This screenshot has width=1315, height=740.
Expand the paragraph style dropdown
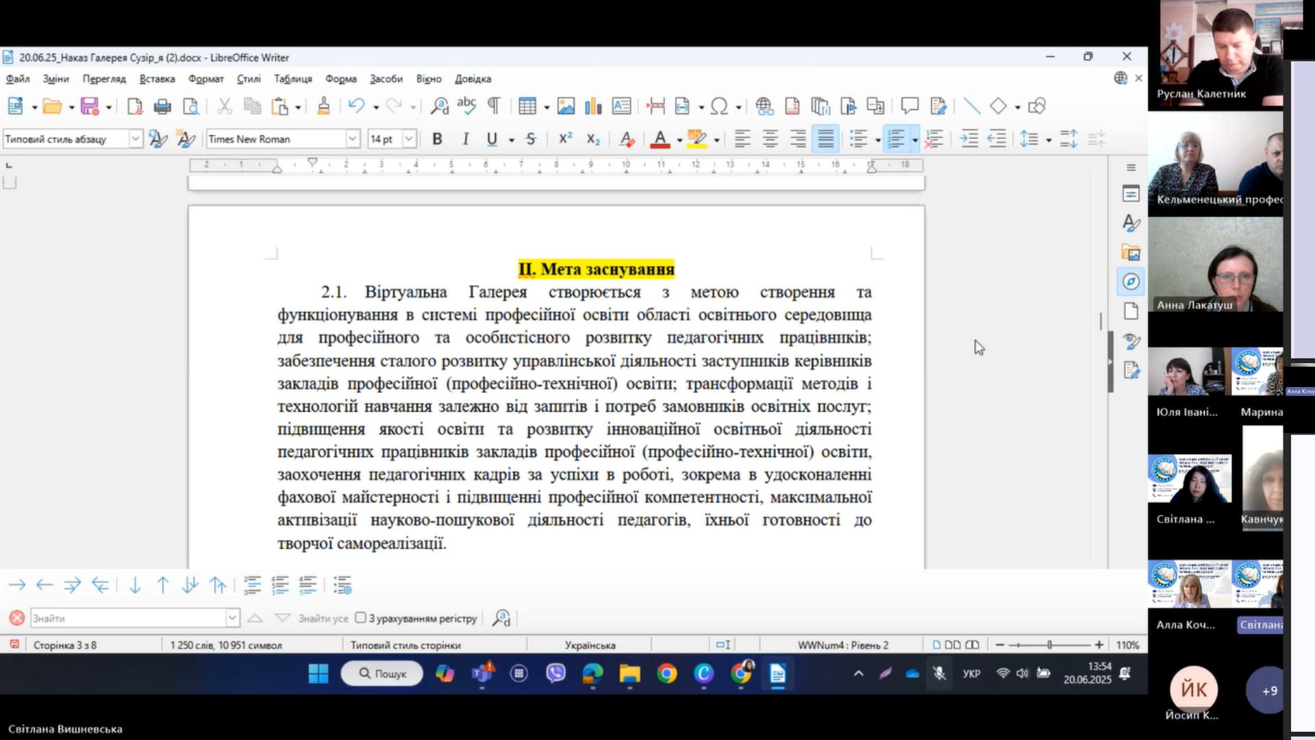coord(136,139)
